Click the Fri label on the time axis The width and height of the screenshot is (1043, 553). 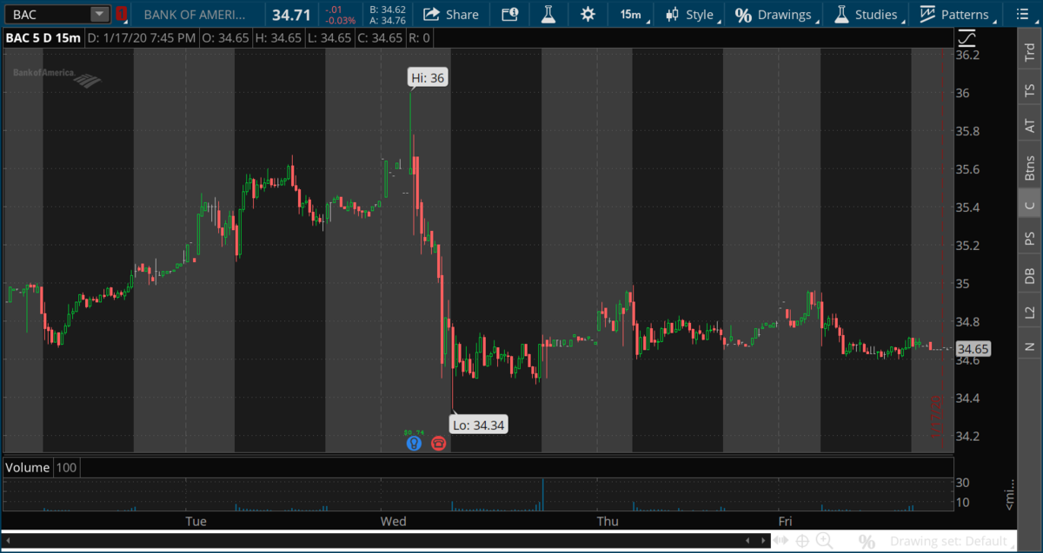[785, 521]
